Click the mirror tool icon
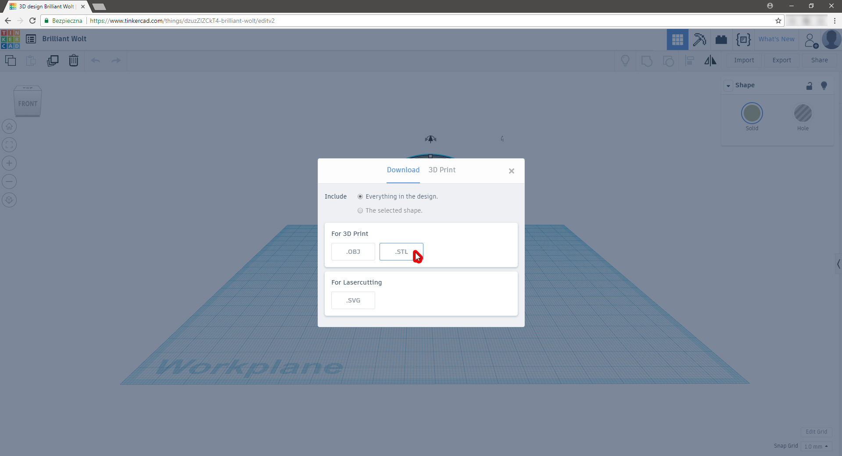Image resolution: width=842 pixels, height=456 pixels. pos(710,61)
